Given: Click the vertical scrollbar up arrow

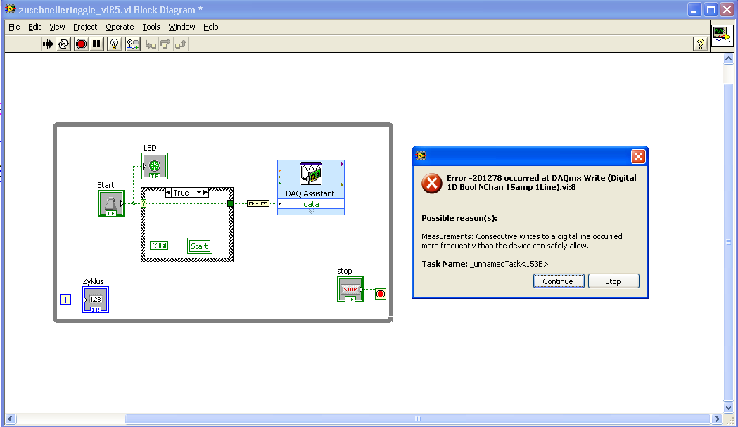Looking at the screenshot, I should 729,59.
